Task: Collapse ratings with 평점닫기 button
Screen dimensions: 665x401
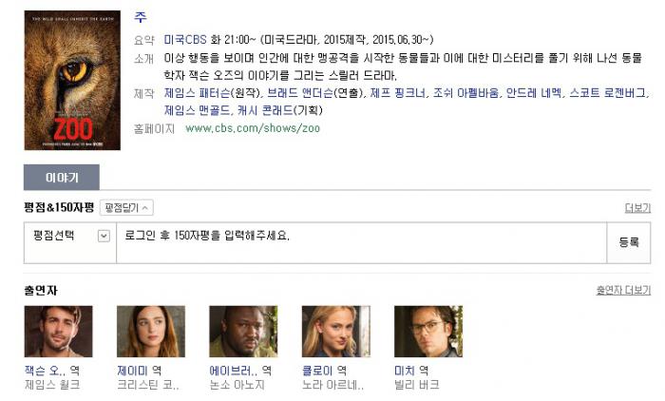Action: (126, 207)
